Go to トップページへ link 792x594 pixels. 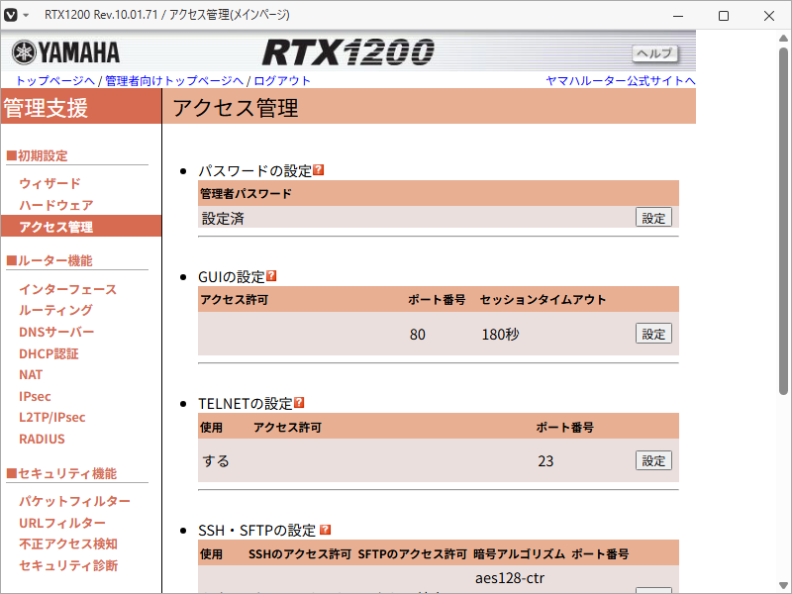(55, 81)
